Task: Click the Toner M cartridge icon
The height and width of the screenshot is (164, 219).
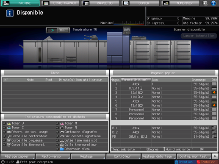Action: [62, 123]
